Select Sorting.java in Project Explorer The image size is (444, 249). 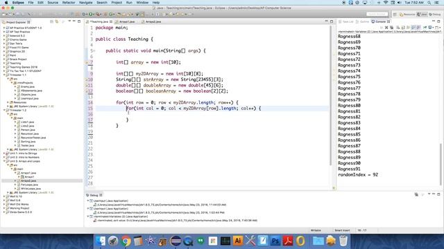[x=28, y=142]
